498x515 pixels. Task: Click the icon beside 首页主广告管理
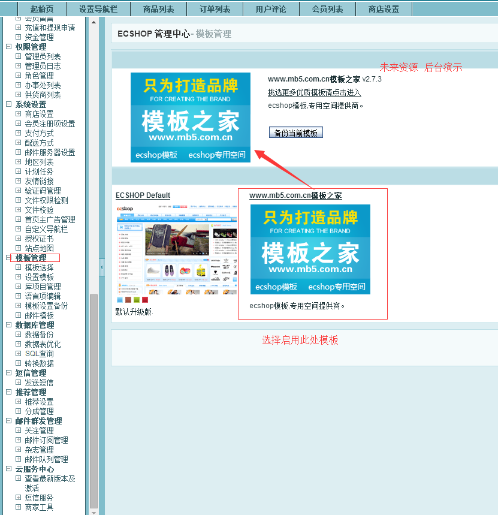coord(19,219)
